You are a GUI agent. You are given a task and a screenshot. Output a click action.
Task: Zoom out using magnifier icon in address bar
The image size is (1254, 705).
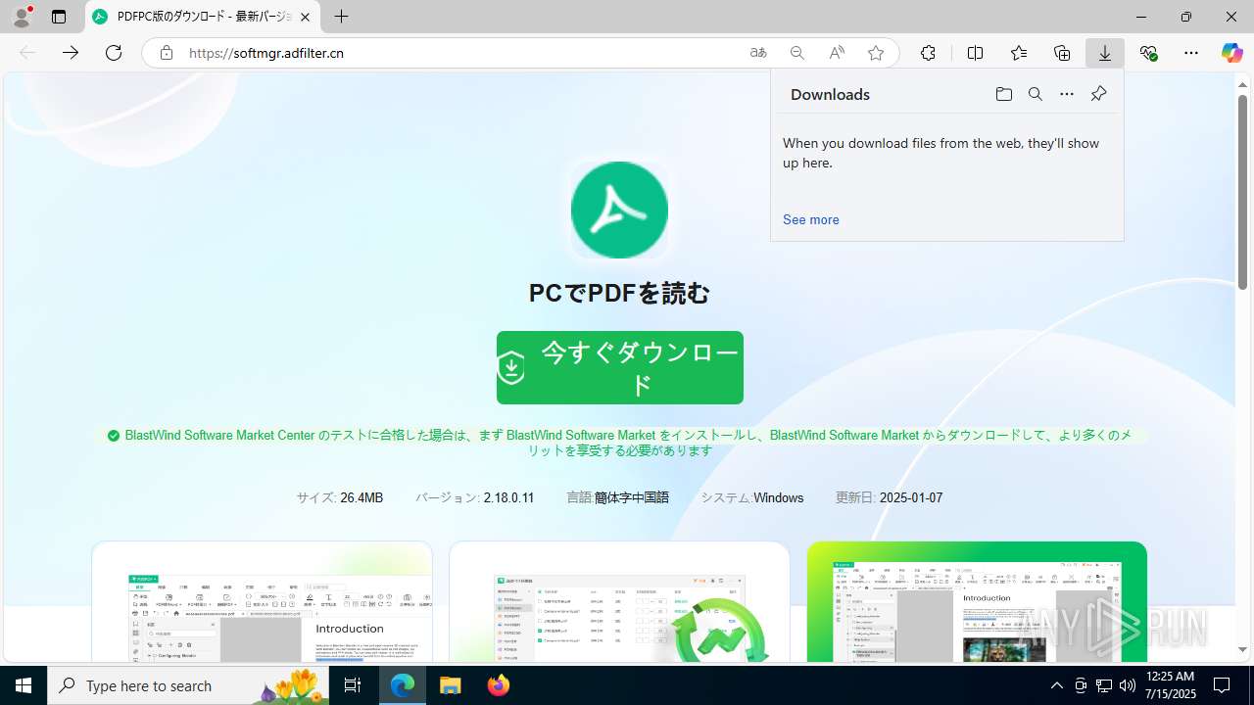797,53
